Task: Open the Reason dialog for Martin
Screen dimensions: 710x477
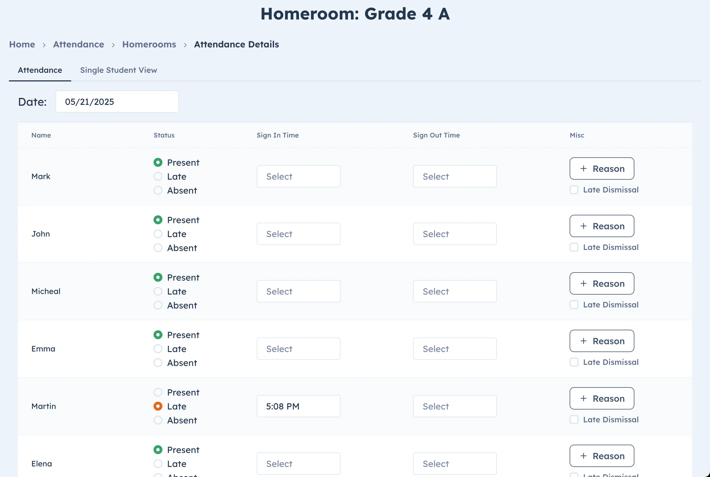Action: click(x=602, y=399)
